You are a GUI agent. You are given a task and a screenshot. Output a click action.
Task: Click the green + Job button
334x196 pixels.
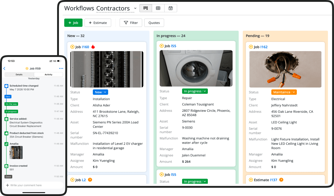point(73,23)
